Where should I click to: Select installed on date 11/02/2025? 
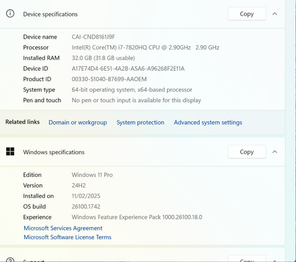tap(86, 196)
